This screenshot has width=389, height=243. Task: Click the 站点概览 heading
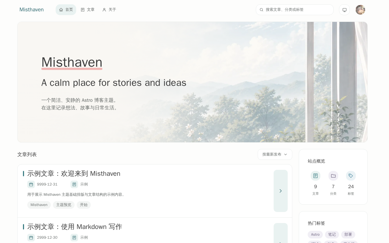pos(316,161)
